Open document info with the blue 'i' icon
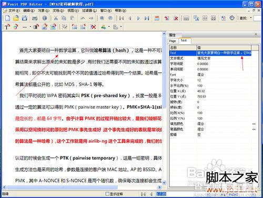This screenshot has height=198, width=263. [x=45, y=18]
